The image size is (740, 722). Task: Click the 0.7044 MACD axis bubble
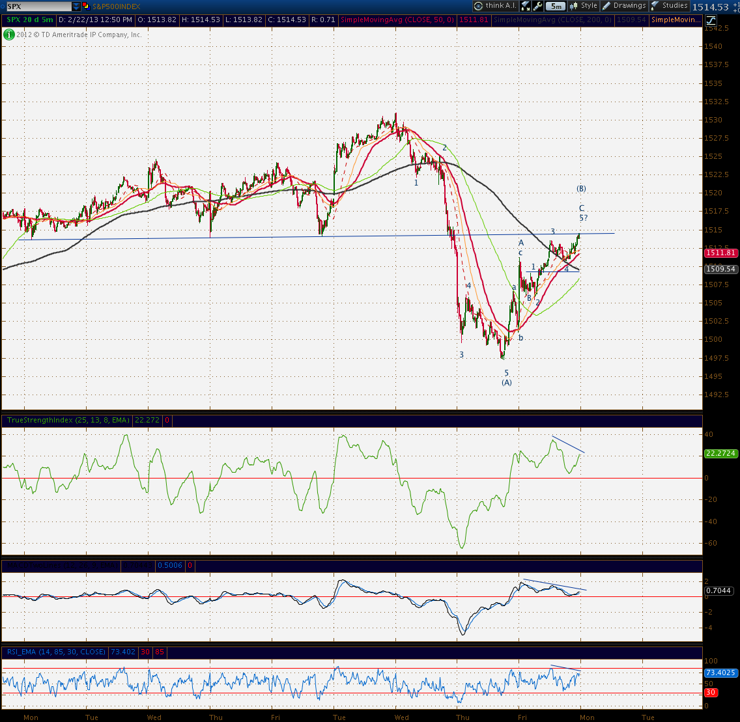pyautogui.click(x=719, y=591)
